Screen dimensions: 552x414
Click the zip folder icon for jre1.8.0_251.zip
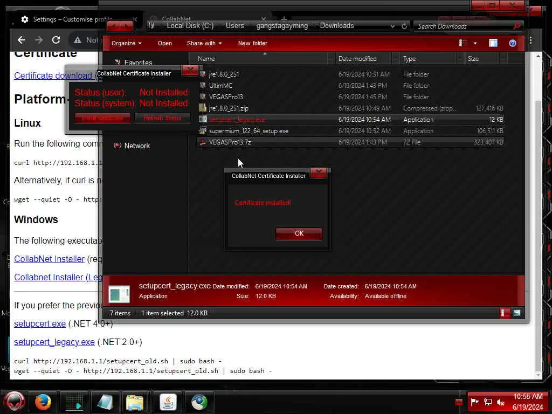click(203, 108)
